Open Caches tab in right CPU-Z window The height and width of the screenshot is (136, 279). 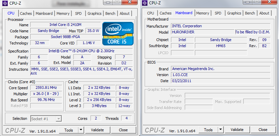coord(166,13)
